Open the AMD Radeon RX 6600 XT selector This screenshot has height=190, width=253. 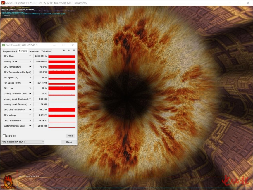coord(23,142)
